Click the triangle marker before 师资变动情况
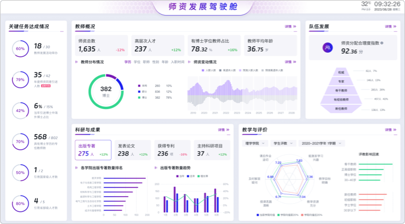This screenshot has height=224, width=405. 189,62
